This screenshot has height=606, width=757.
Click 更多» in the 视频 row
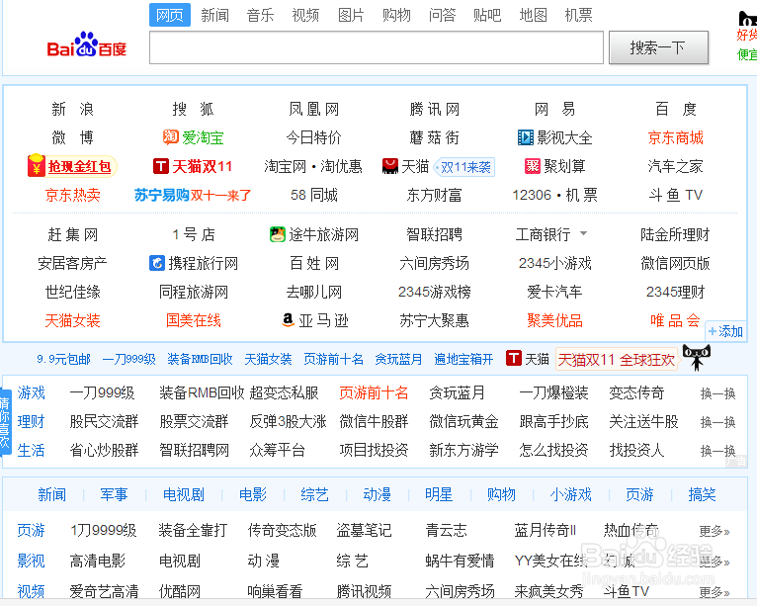[715, 591]
